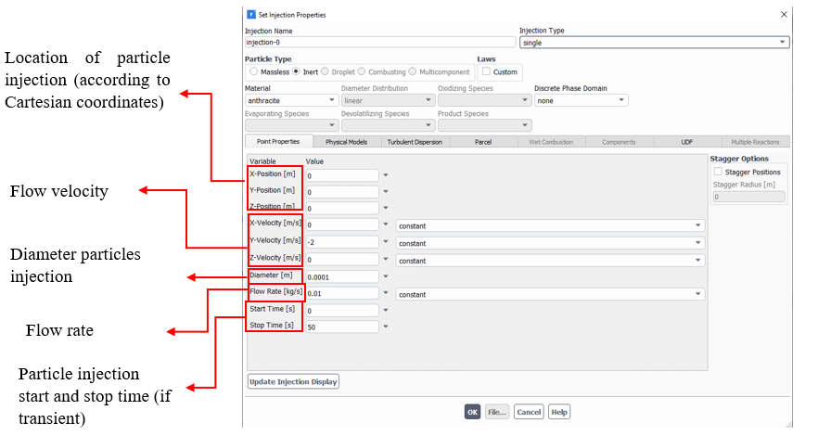Tick the Stagger Positions checkbox

click(718, 172)
